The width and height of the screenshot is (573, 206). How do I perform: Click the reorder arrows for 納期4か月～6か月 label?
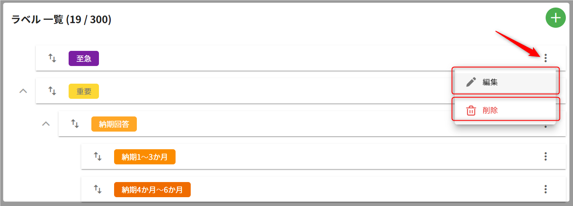coord(98,189)
